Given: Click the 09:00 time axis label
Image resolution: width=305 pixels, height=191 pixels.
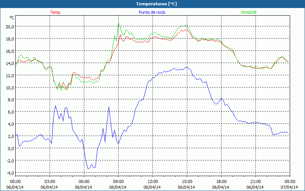Looking at the screenshot, I should coord(118,182).
